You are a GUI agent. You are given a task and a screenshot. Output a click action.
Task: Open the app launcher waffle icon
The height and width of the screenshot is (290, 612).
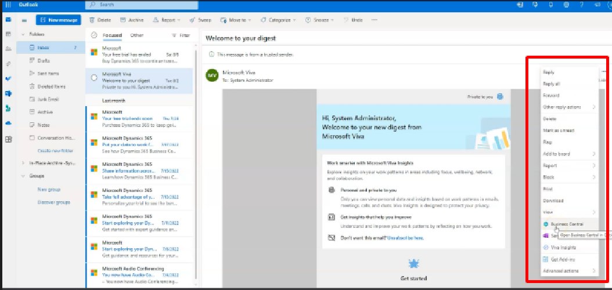tap(8, 5)
